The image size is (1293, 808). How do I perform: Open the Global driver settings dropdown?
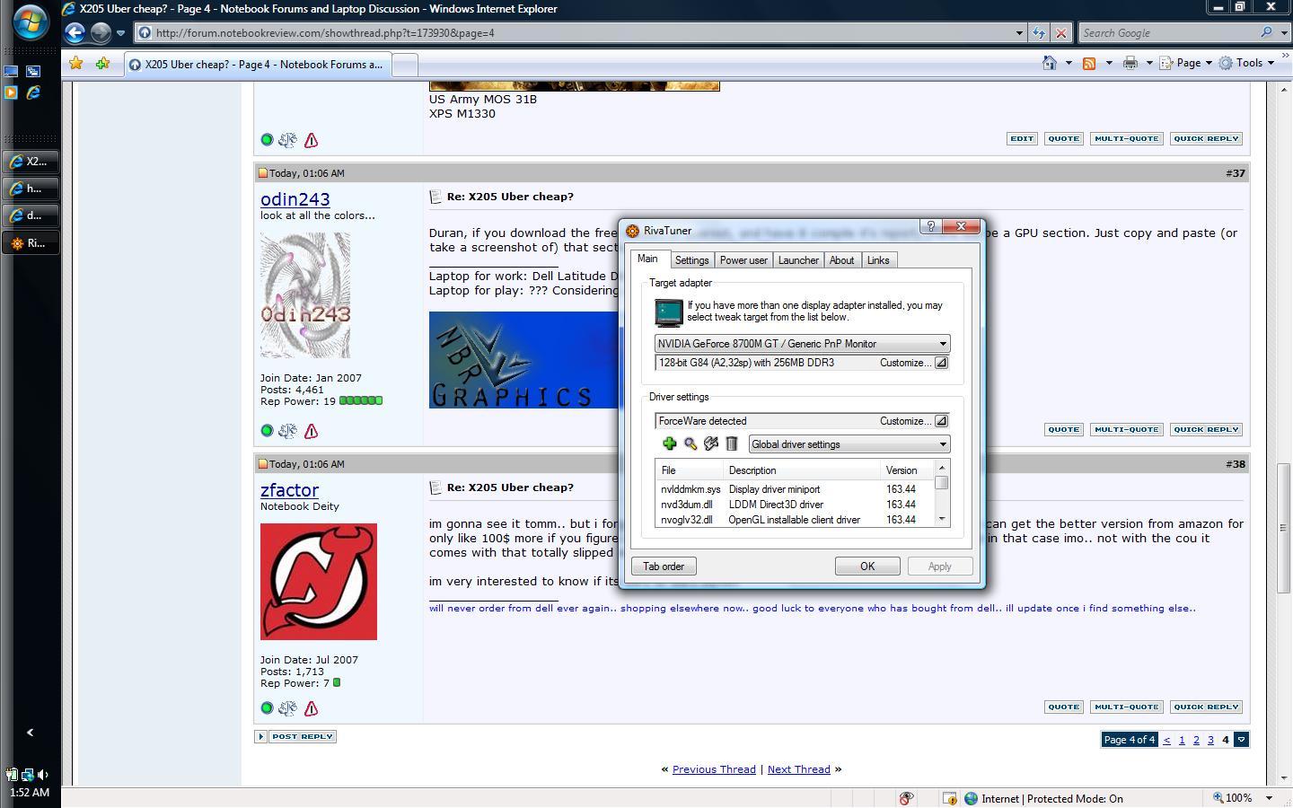tap(849, 444)
